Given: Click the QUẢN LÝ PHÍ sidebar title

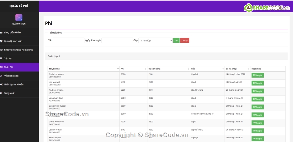Looking at the screenshot, I should coord(19,6).
